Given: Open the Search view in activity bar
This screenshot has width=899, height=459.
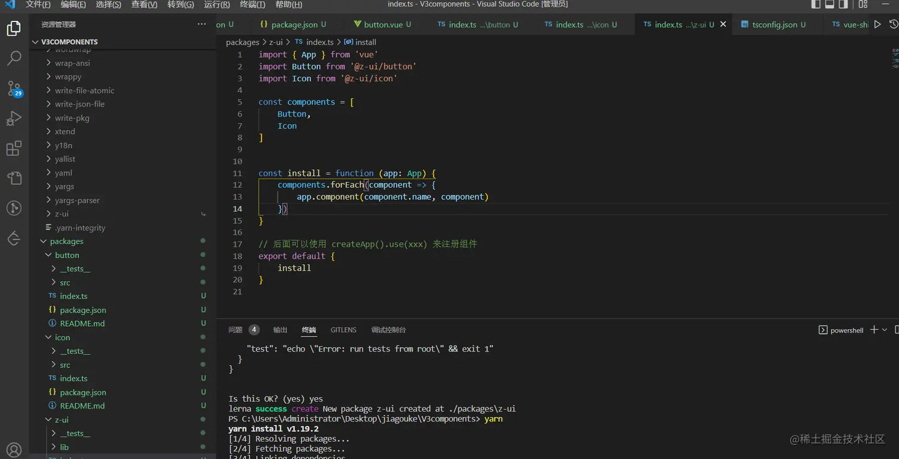Looking at the screenshot, I should [x=14, y=58].
